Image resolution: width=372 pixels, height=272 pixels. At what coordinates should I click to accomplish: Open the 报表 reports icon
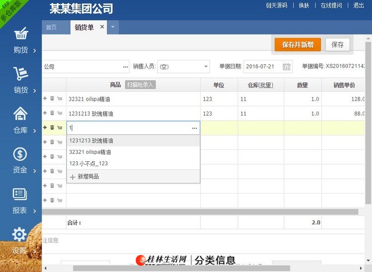tap(20, 194)
